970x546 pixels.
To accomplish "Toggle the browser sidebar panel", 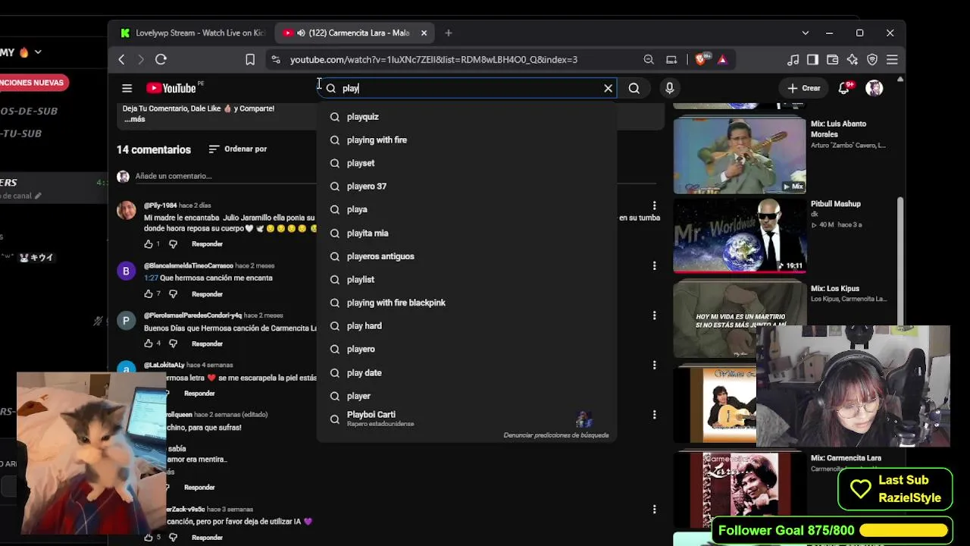I will [812, 59].
